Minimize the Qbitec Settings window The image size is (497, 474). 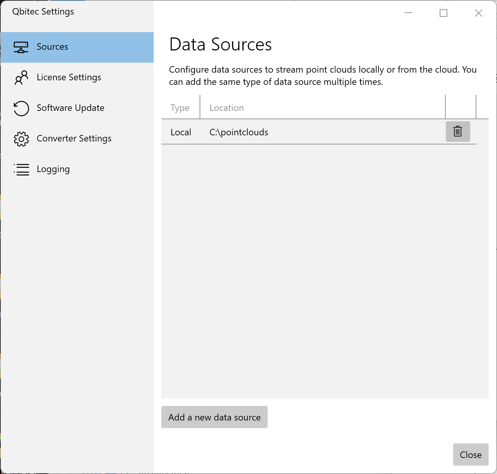coord(408,13)
